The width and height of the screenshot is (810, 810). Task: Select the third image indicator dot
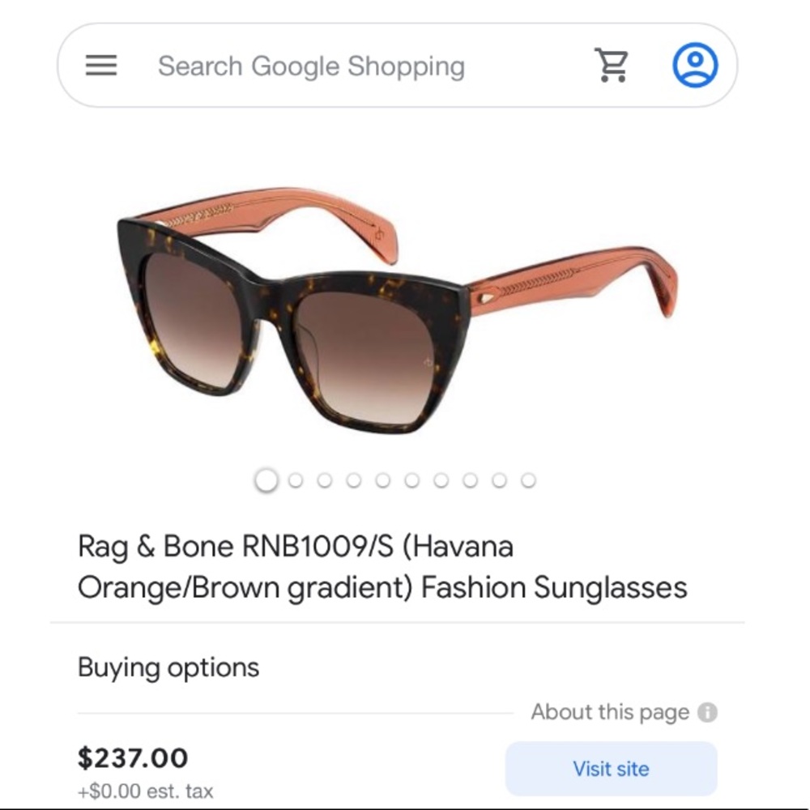(324, 480)
